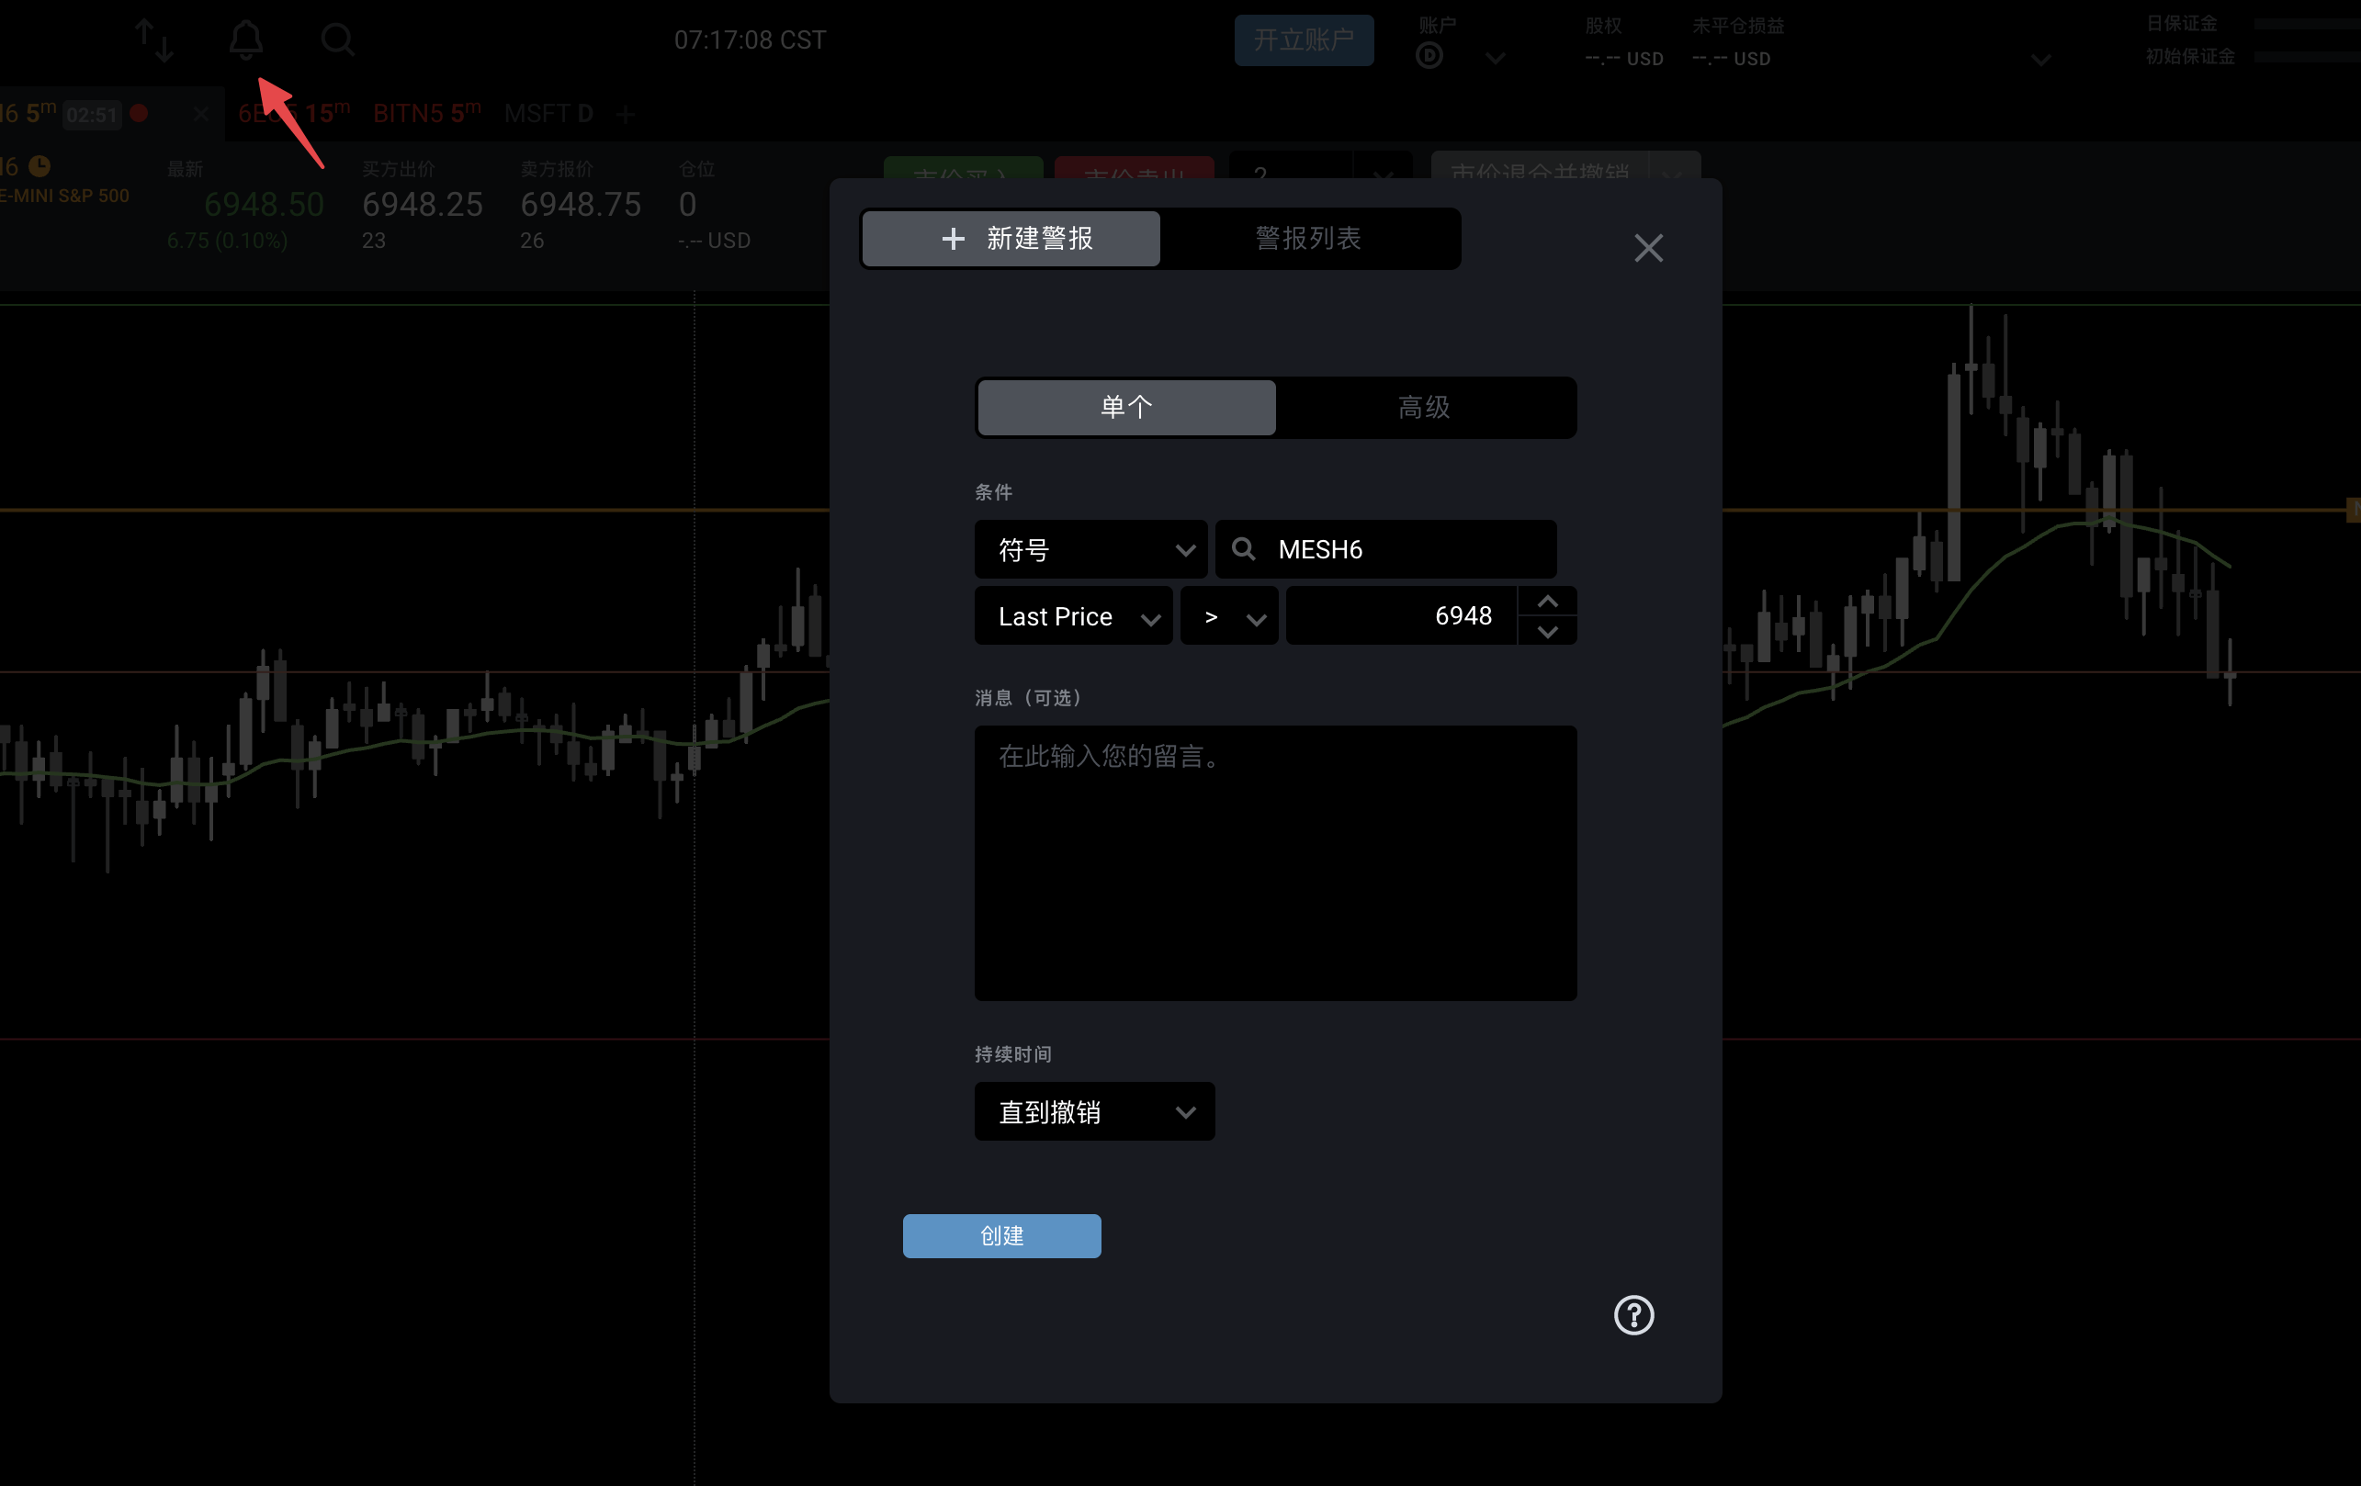Open the 符号 condition type dropdown
2361x1486 pixels.
1090,549
